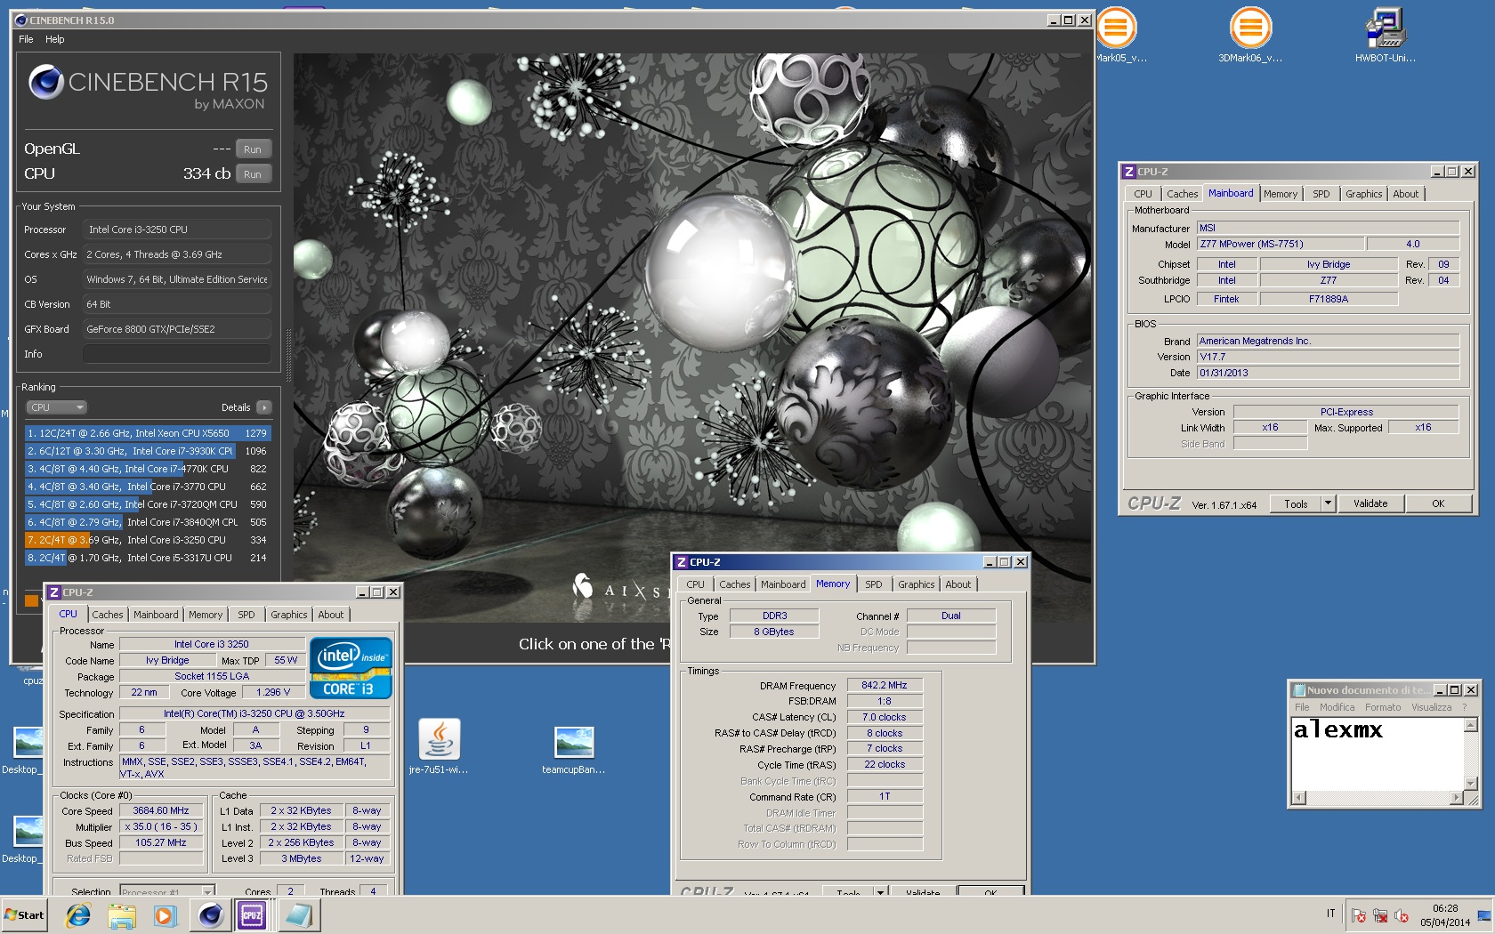Click the alexmx text in Notepad
The image size is (1495, 934).
click(x=1337, y=730)
